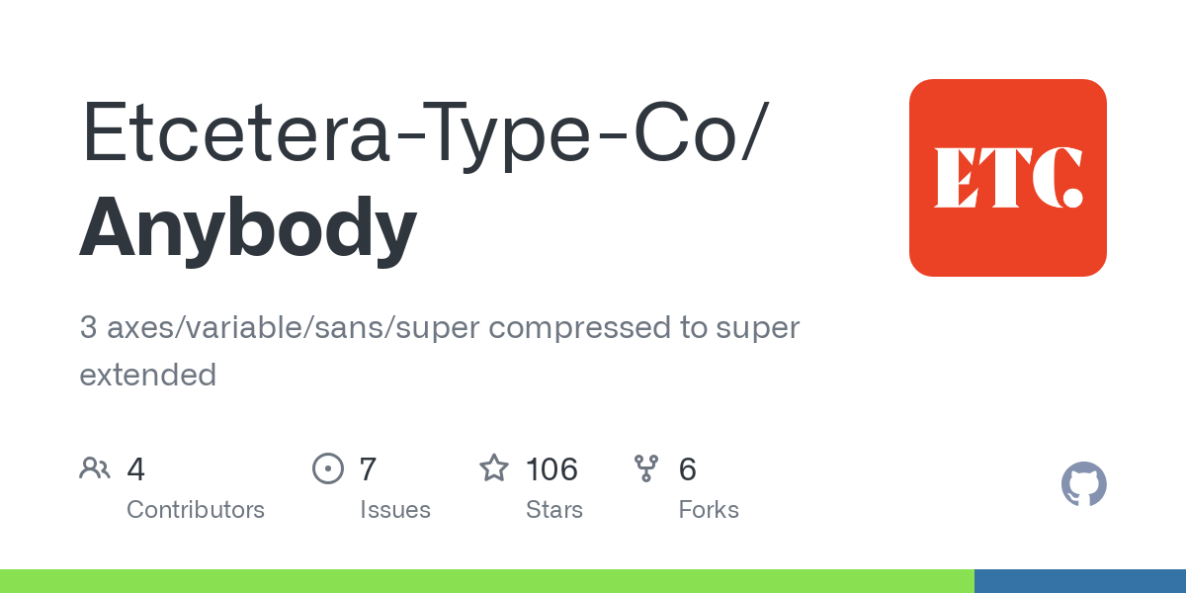Click the word "extended" in description
Viewport: 1186px width, 593px height.
tap(148, 376)
